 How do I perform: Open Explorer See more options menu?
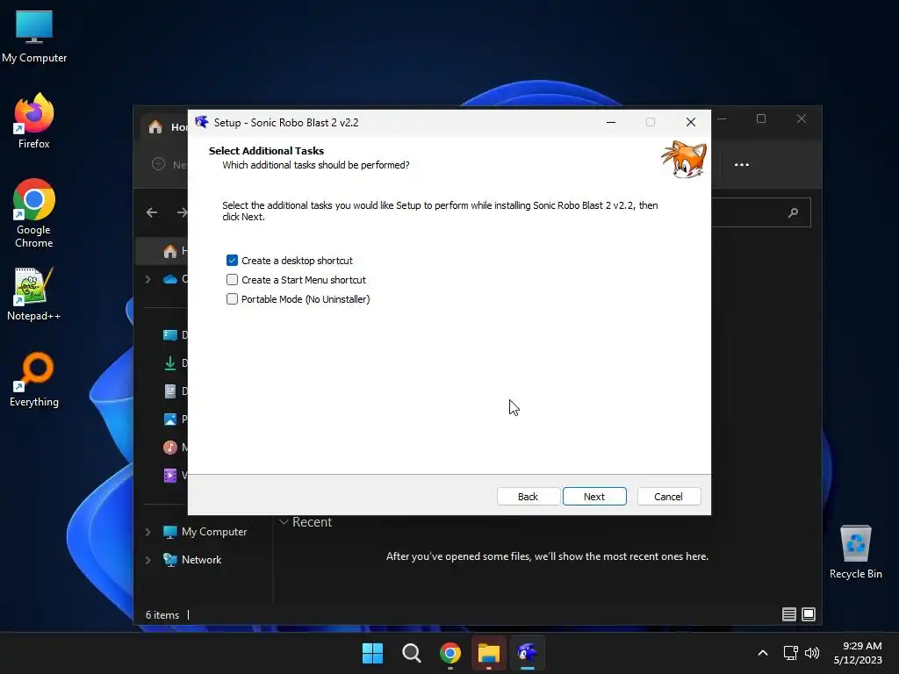click(742, 164)
